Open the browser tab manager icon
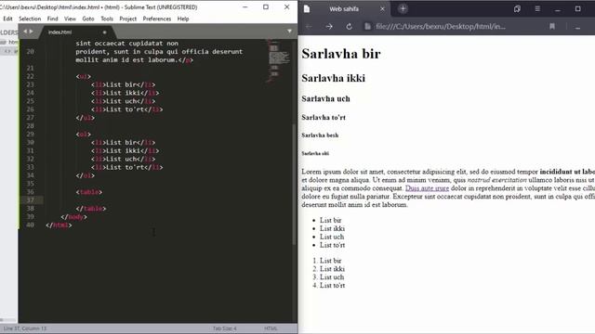Image resolution: width=595 pixels, height=334 pixels. pyautogui.click(x=517, y=8)
